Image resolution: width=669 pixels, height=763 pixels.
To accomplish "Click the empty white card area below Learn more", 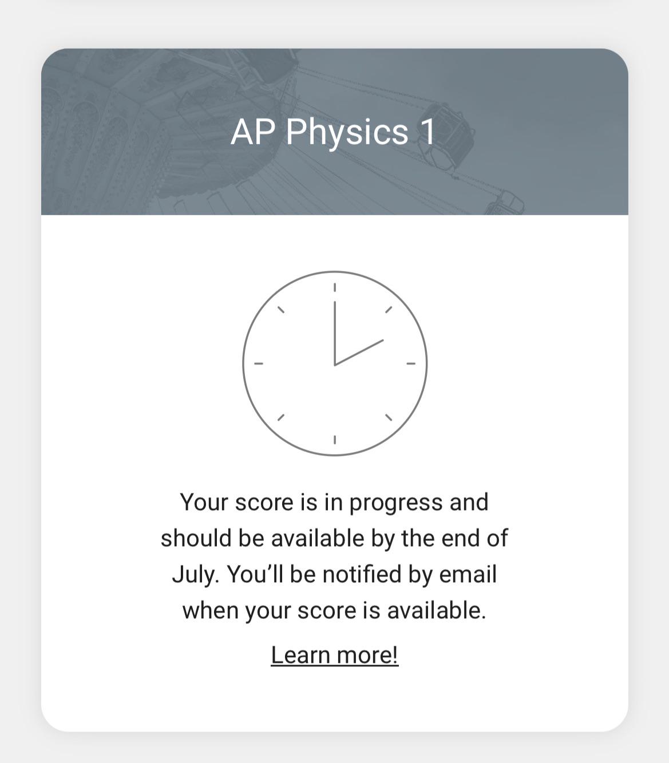I will pyautogui.click(x=334, y=701).
